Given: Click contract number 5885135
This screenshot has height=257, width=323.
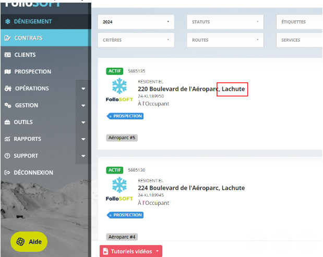Looking at the screenshot, I should [x=137, y=71].
